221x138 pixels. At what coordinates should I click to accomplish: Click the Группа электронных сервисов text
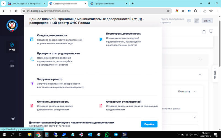[172, 21]
